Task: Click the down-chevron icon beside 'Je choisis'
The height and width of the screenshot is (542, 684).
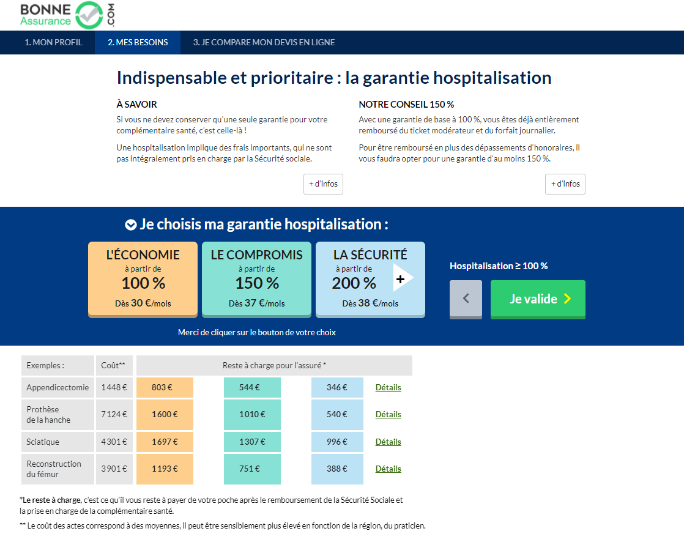Action: 130,225
